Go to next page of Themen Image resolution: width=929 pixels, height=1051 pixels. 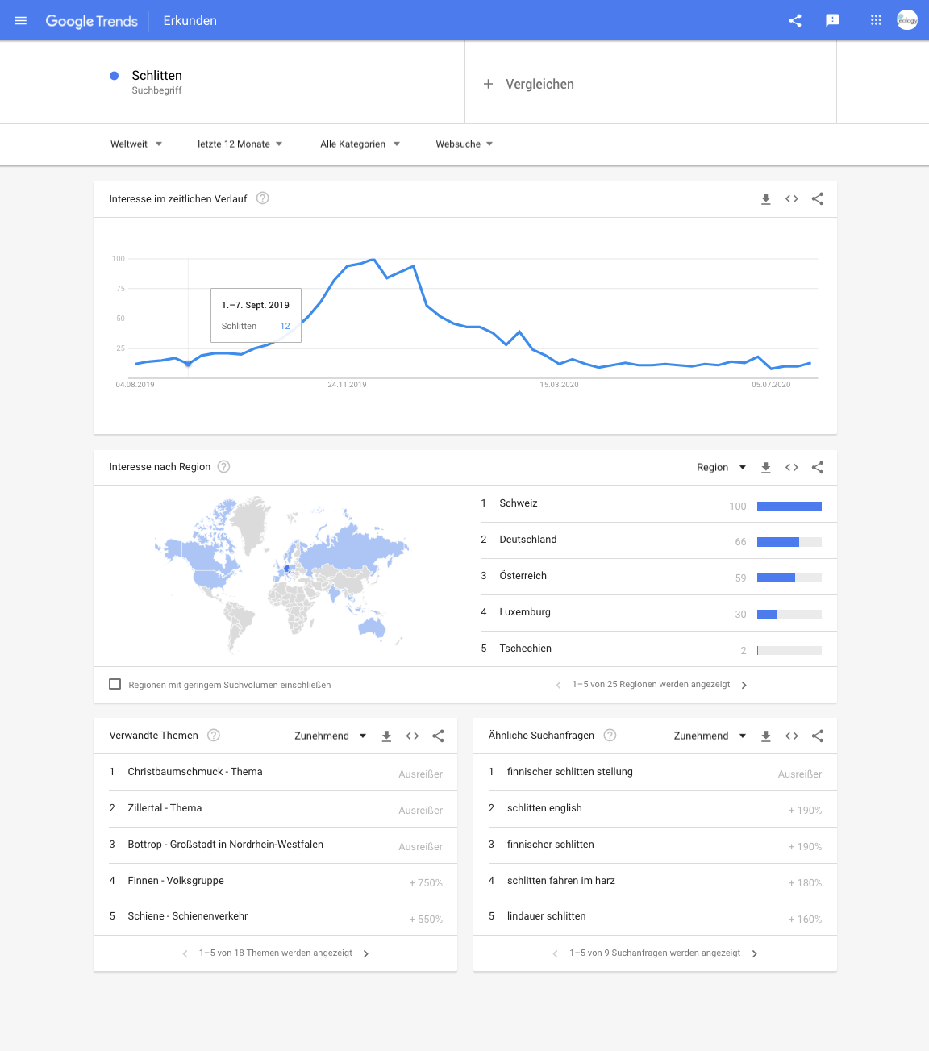coord(366,953)
